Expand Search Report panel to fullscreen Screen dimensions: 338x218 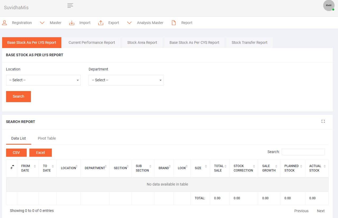click(x=323, y=121)
